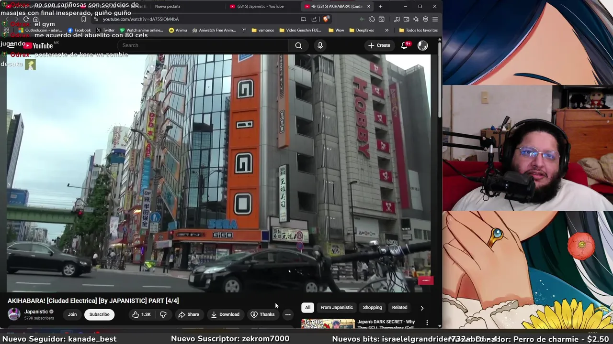613x344 pixels.
Task: Join the Japanistic channel membership
Action: [x=72, y=314]
